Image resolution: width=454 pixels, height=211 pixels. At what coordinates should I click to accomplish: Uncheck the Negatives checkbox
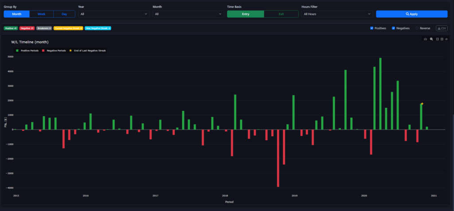pyautogui.click(x=394, y=28)
